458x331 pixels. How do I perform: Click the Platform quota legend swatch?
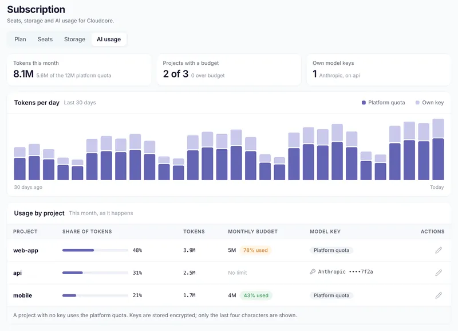point(364,103)
